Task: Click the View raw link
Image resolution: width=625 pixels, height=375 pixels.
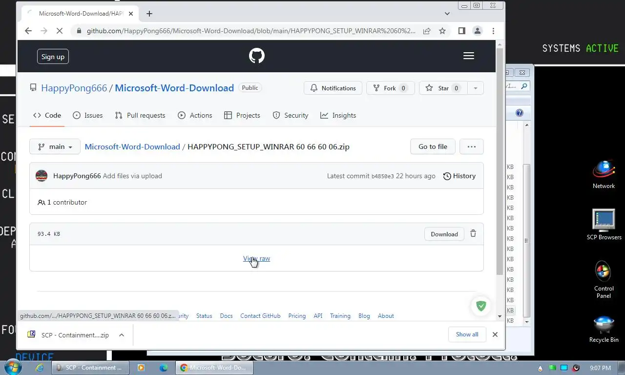Action: 256,258
